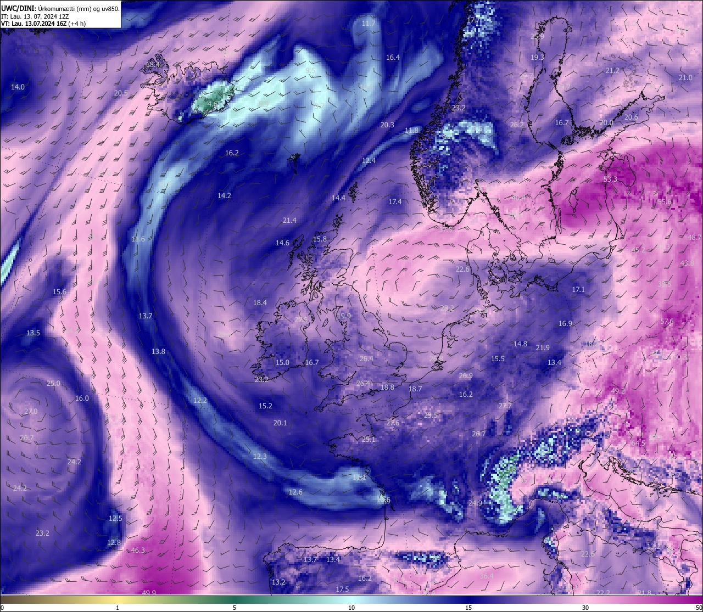Screen dimensions: 703x612
Task: Click the 13.5 value on the map
Action: pos(33,333)
